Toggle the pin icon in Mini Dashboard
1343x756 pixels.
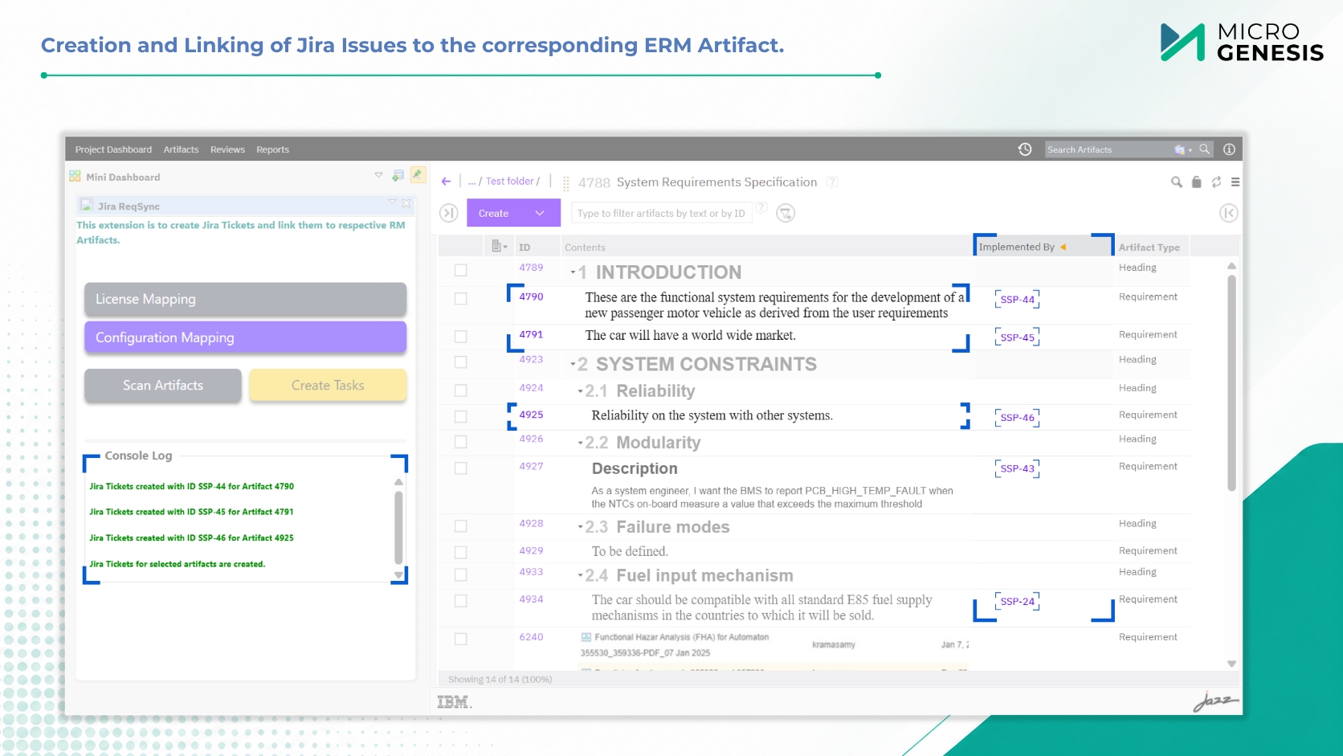418,174
